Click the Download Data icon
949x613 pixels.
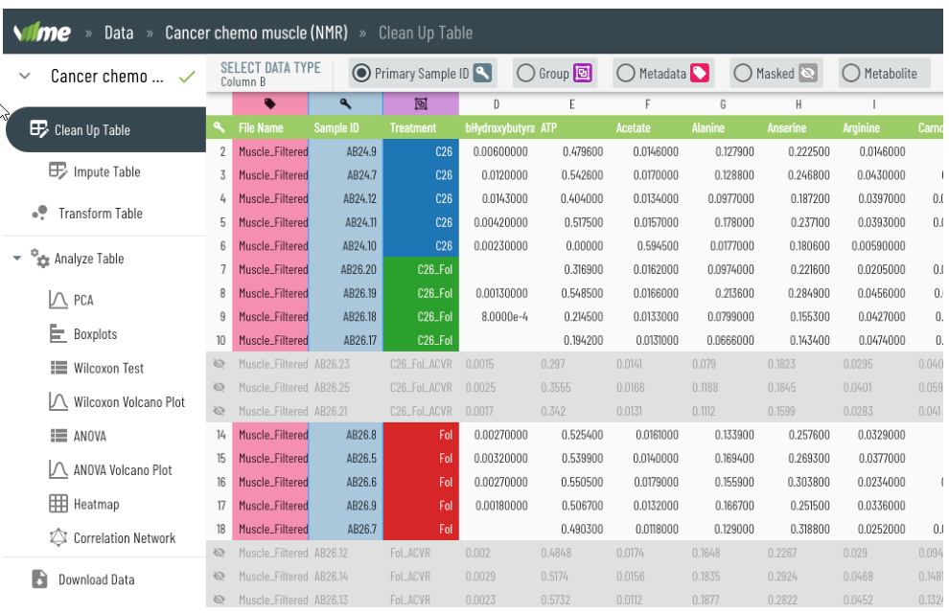[x=39, y=579]
